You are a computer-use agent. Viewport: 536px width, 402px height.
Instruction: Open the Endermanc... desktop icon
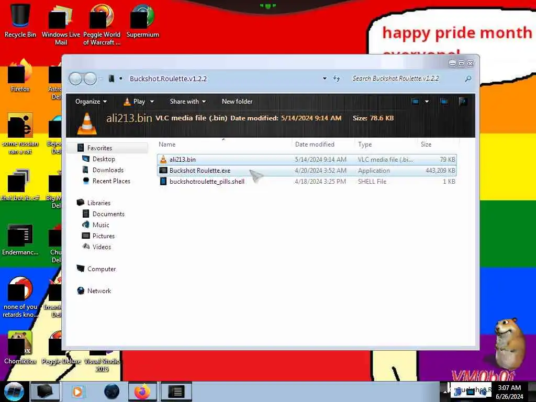pyautogui.click(x=20, y=239)
